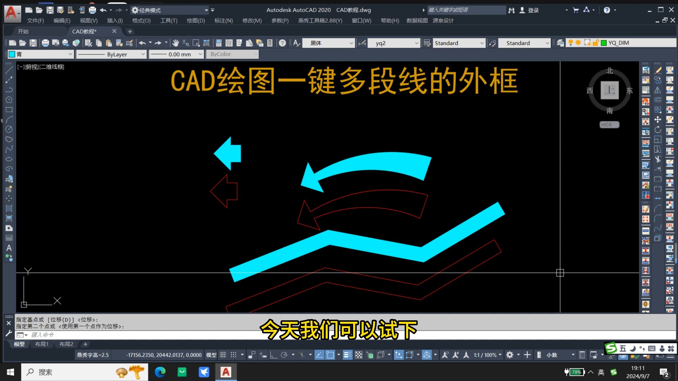Select the Polygon draw tool
The width and height of the screenshot is (678, 381).
[9, 100]
